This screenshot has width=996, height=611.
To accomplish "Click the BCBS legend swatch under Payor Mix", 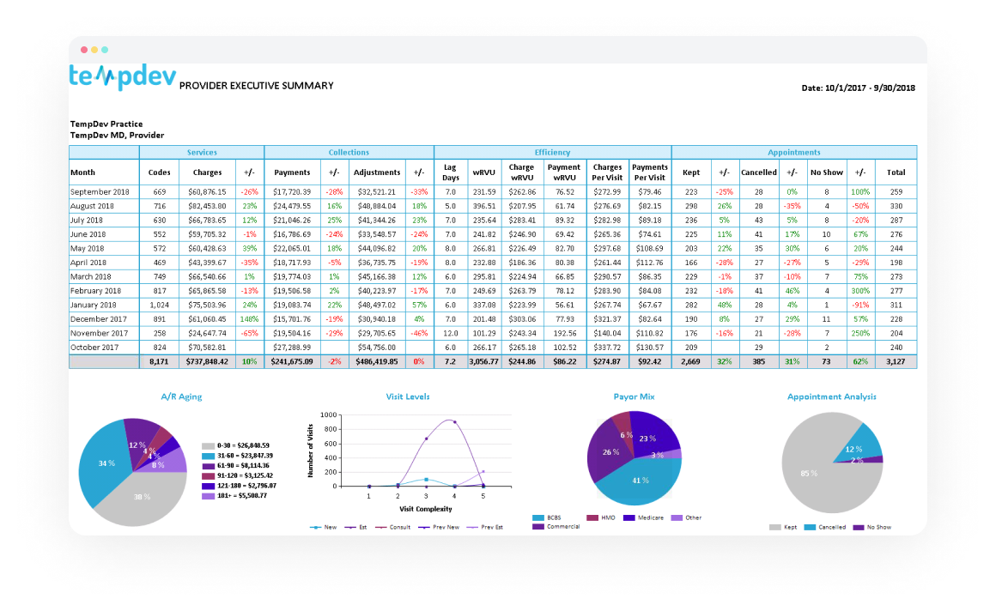I will (537, 517).
